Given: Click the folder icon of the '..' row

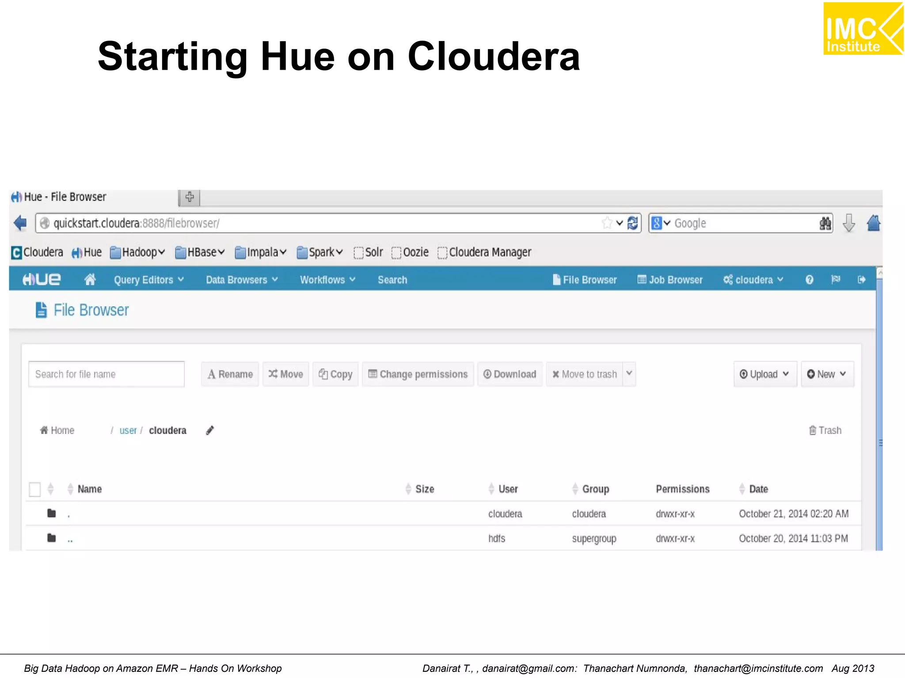Looking at the screenshot, I should 52,538.
